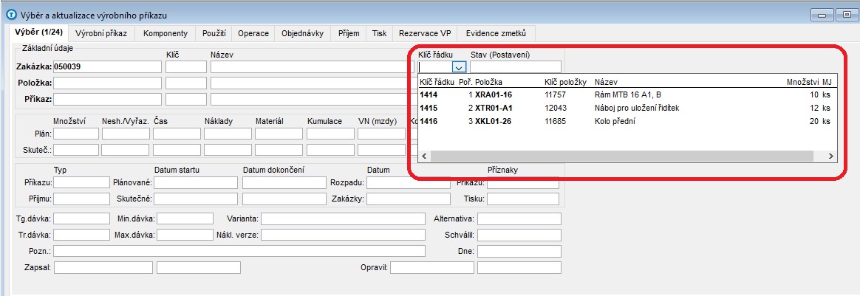Click the Příkaz input field
Image resolution: width=860 pixels, height=296 pixels.
click(108, 100)
